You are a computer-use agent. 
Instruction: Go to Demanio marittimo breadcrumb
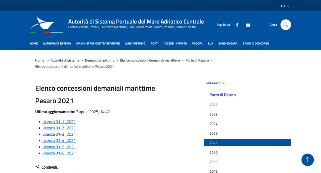point(99,60)
